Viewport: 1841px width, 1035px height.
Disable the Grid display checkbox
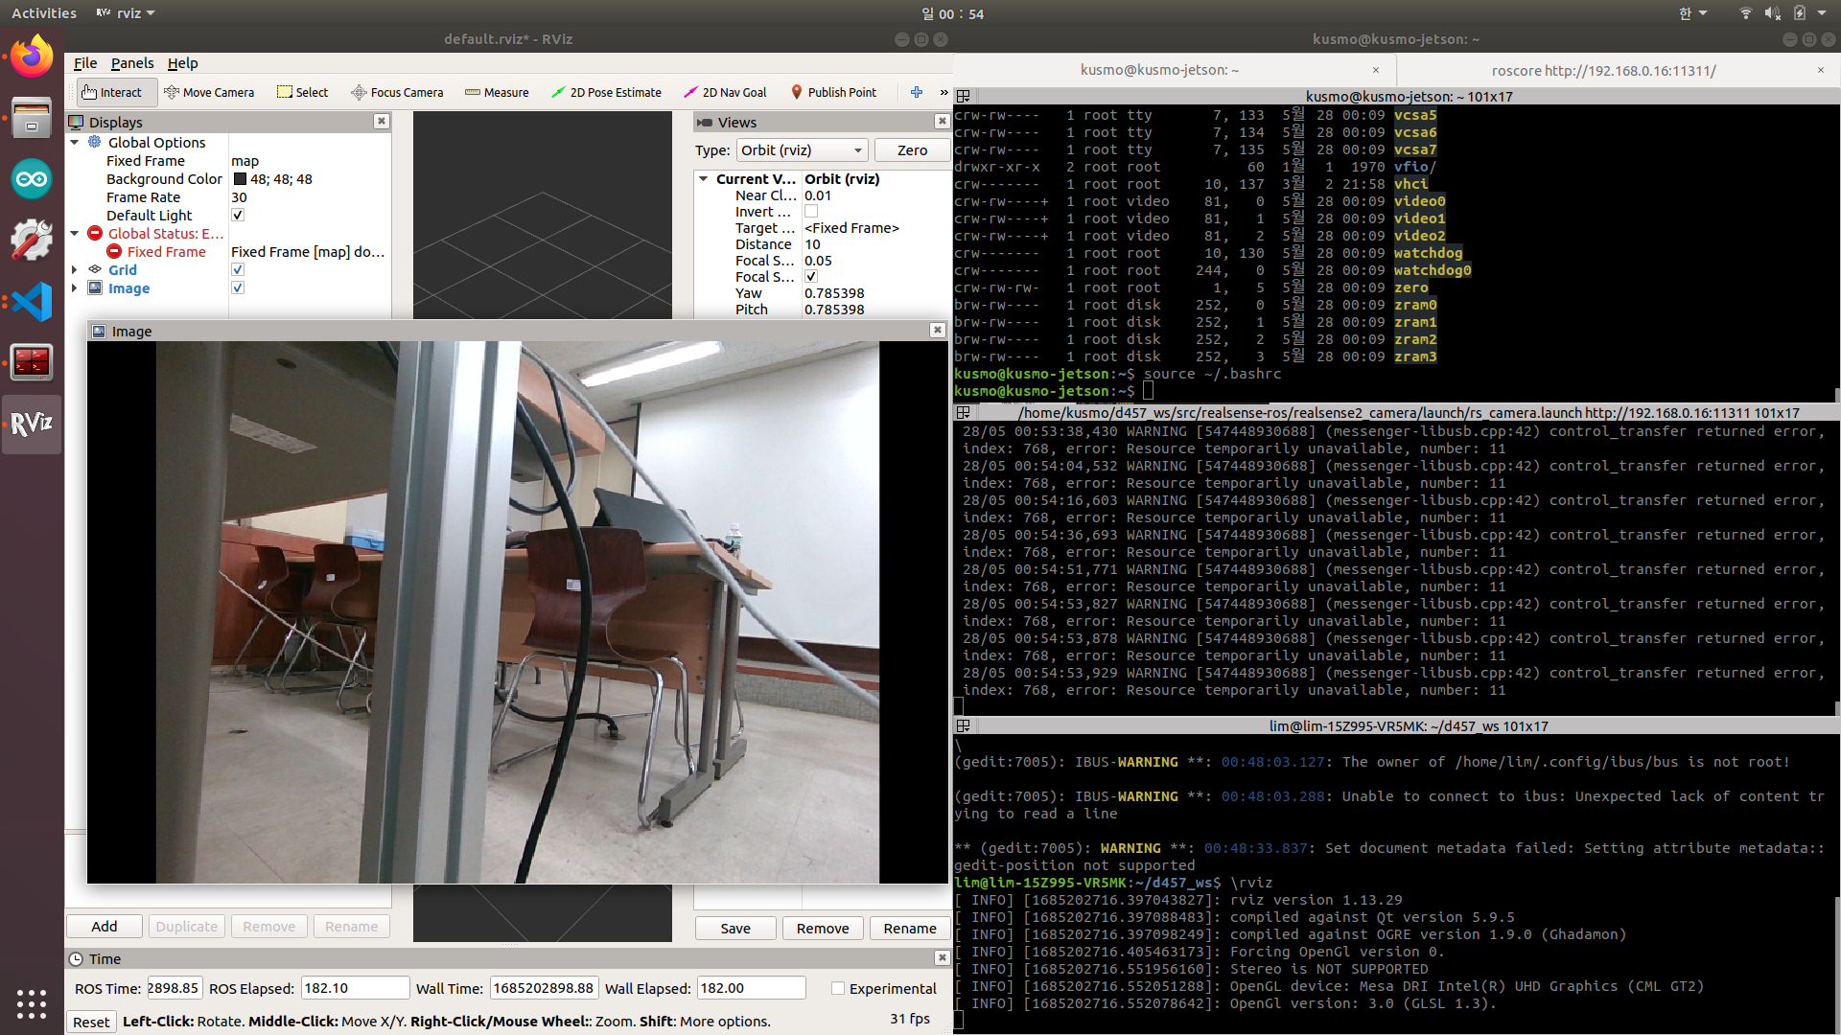[238, 270]
